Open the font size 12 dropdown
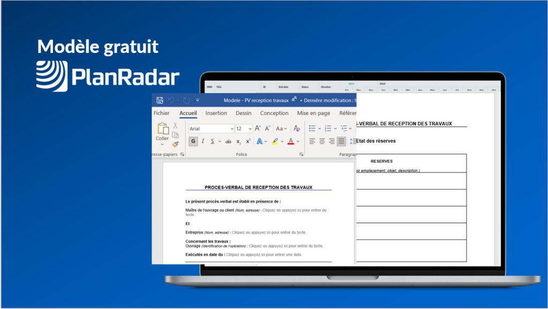 click(243, 129)
